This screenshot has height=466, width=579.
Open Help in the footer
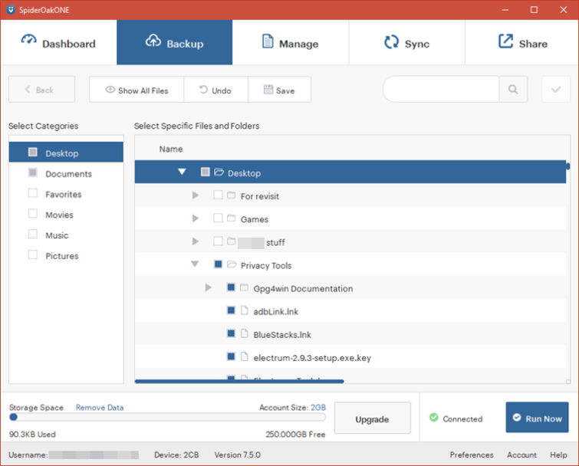[x=558, y=455]
